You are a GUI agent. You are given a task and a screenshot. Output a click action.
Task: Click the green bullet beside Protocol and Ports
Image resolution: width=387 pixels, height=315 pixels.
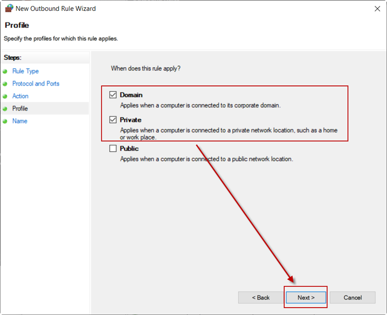click(5, 84)
